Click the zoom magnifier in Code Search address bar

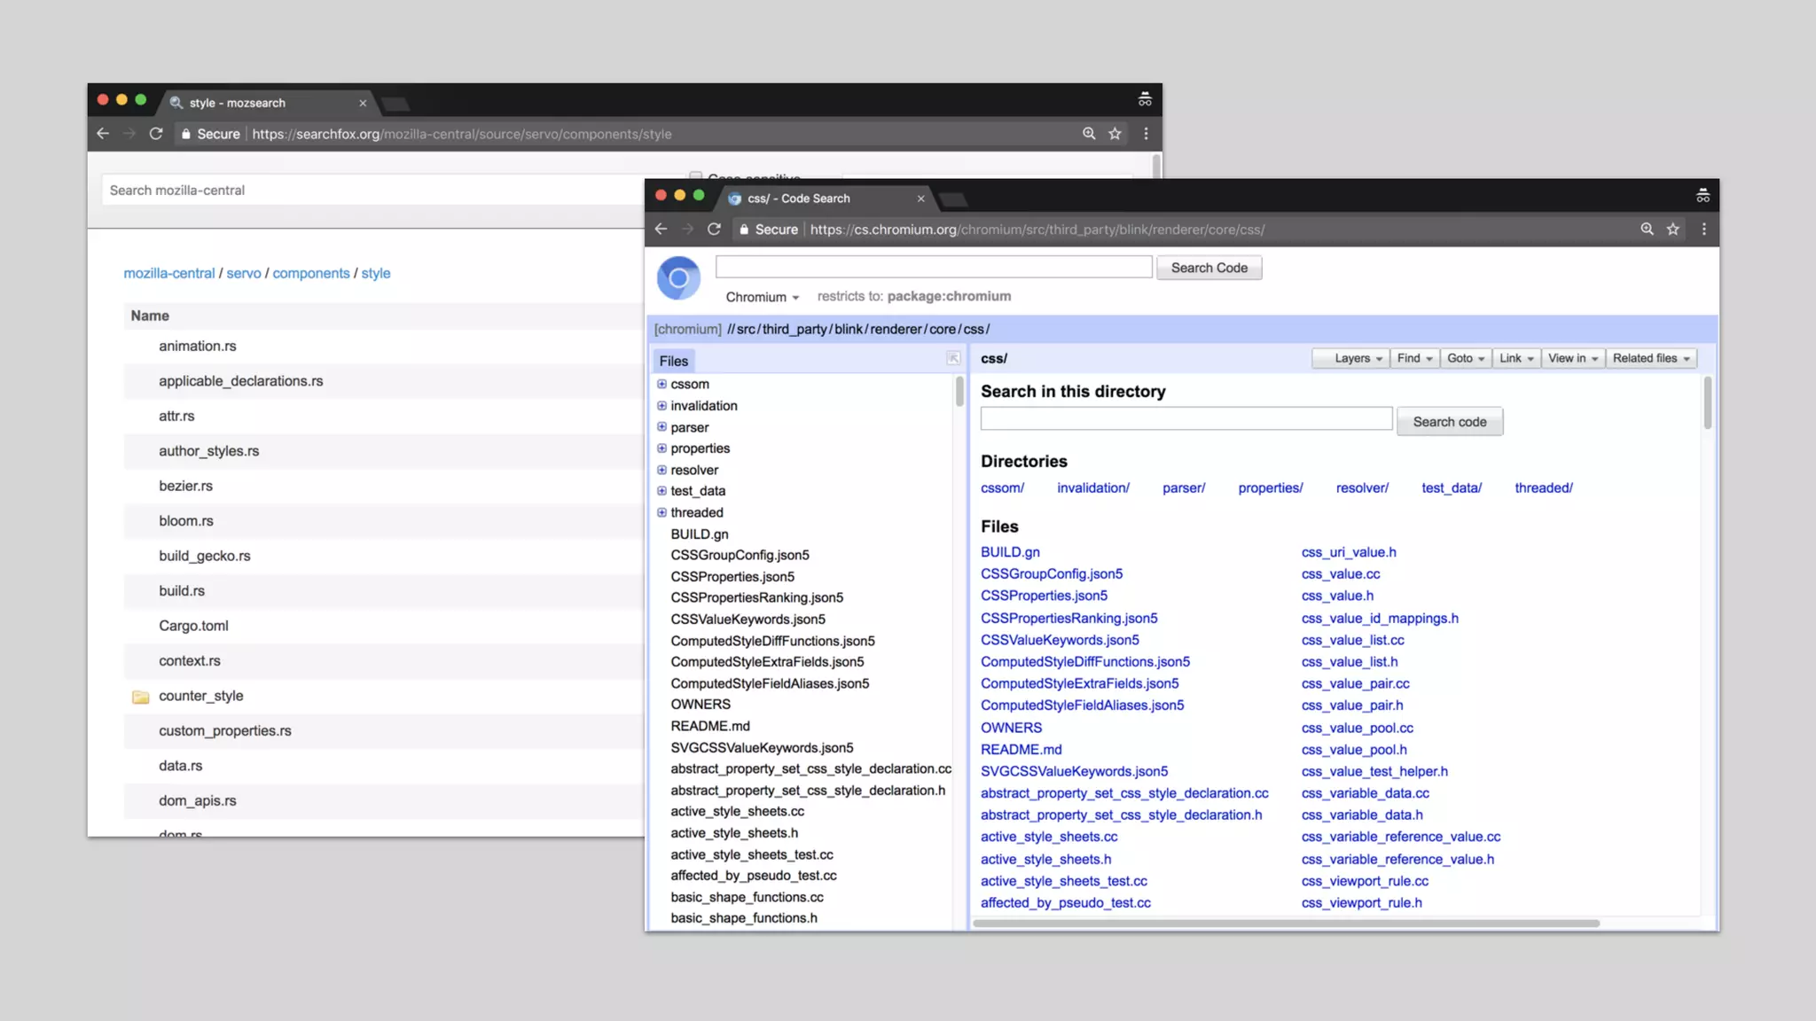[1647, 230]
